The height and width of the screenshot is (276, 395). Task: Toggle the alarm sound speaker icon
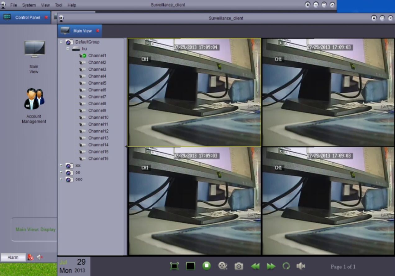[40, 257]
